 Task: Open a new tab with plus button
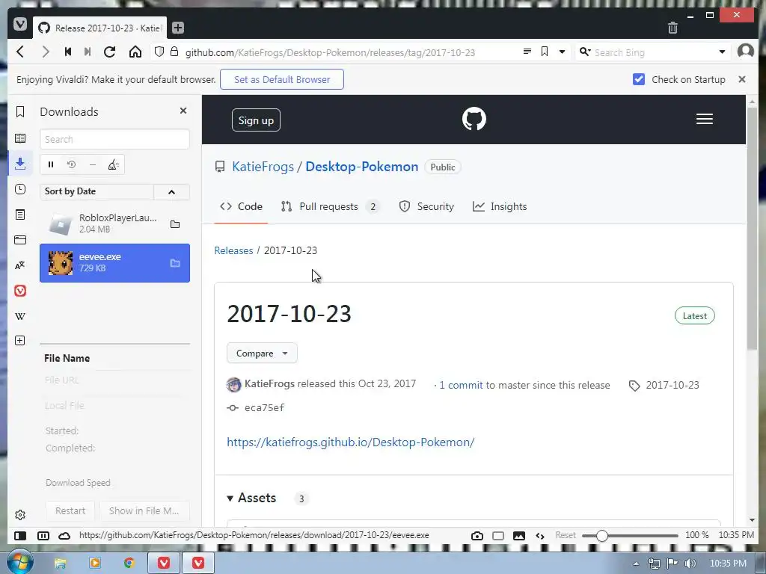178,28
